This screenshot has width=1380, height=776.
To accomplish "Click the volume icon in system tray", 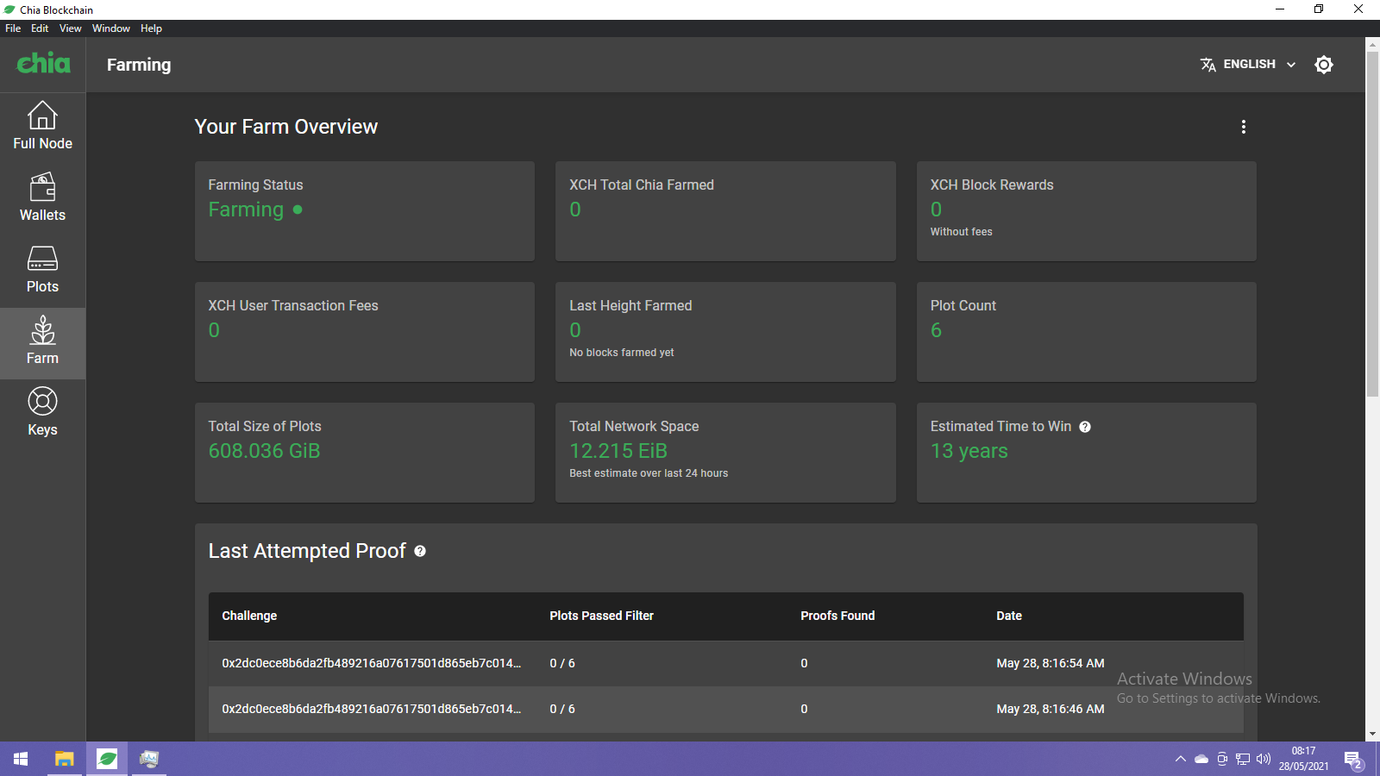I will (1264, 759).
